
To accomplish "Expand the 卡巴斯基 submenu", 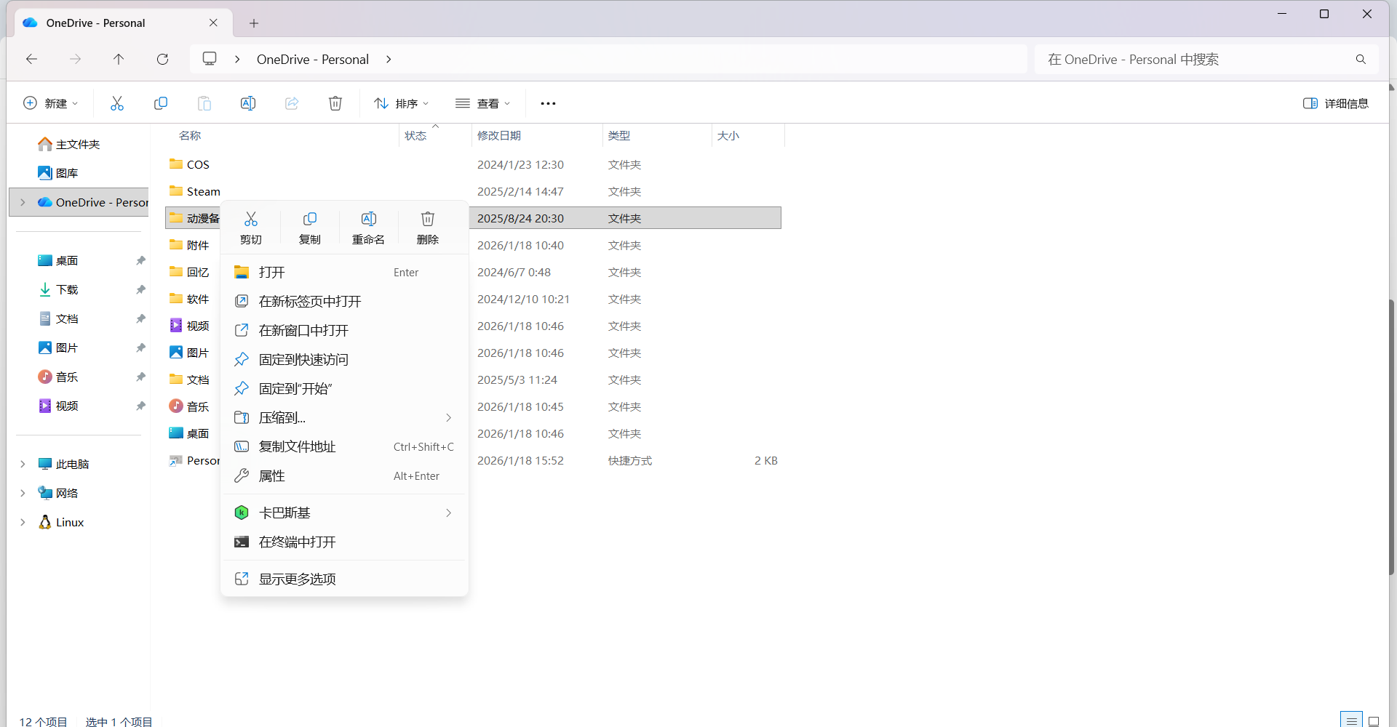I will (449, 513).
